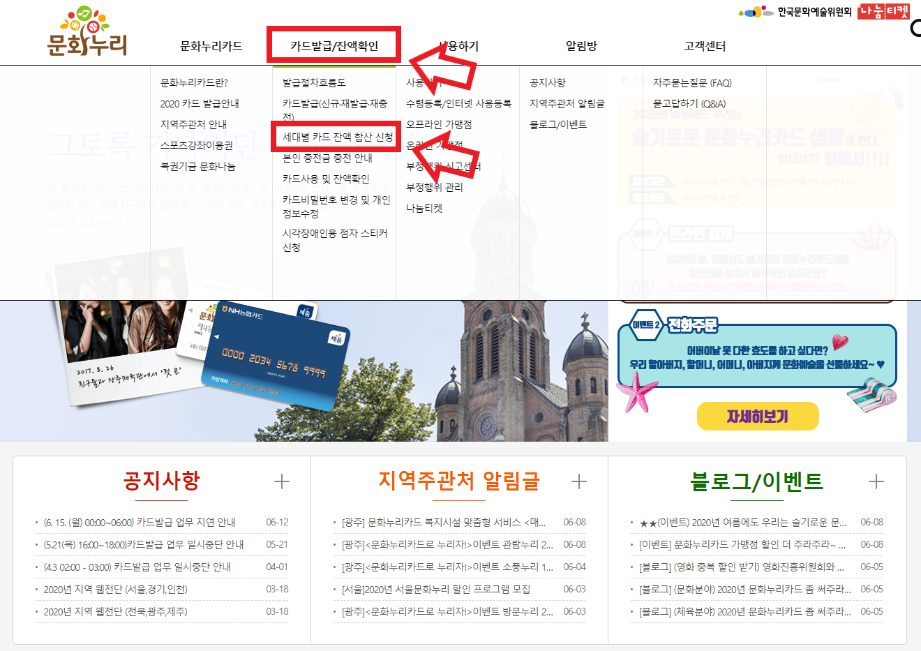Select 블로그/이벤트 in 알림방 submenu
The image size is (921, 651).
(558, 124)
